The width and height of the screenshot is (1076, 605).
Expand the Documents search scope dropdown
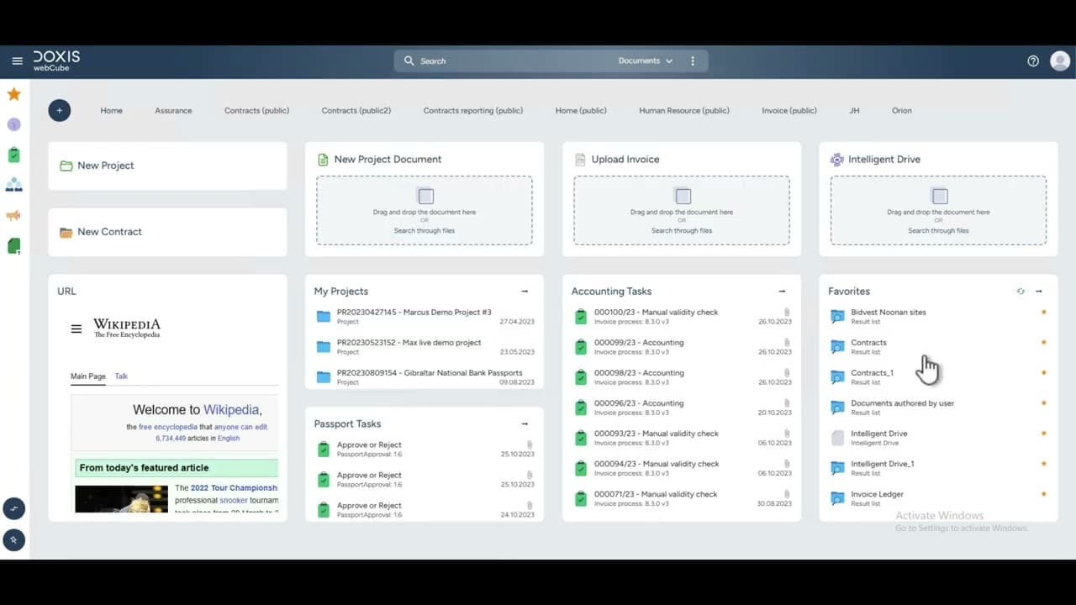click(646, 61)
